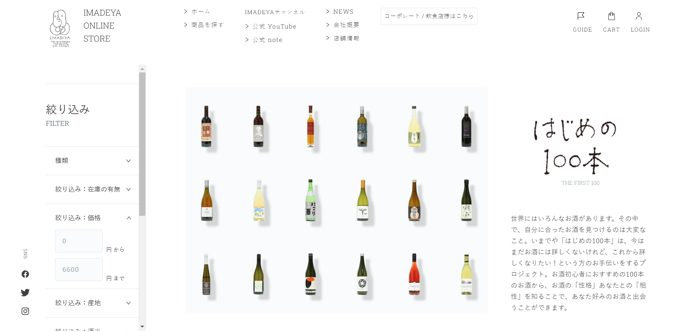This screenshot has height=332, width=696.
Task: Open the 公式 YouTube link
Action: click(x=274, y=26)
